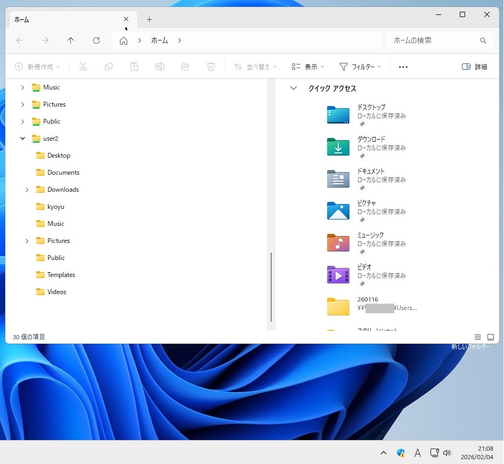Click the Home icon in address bar
Screen dimensions: 504x464
pyautogui.click(x=124, y=40)
